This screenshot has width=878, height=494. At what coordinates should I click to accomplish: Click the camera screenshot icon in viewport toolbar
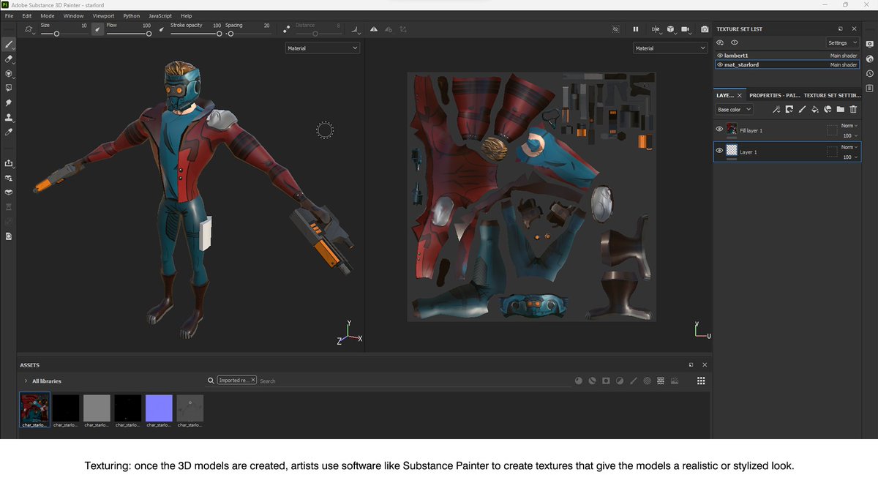(704, 29)
